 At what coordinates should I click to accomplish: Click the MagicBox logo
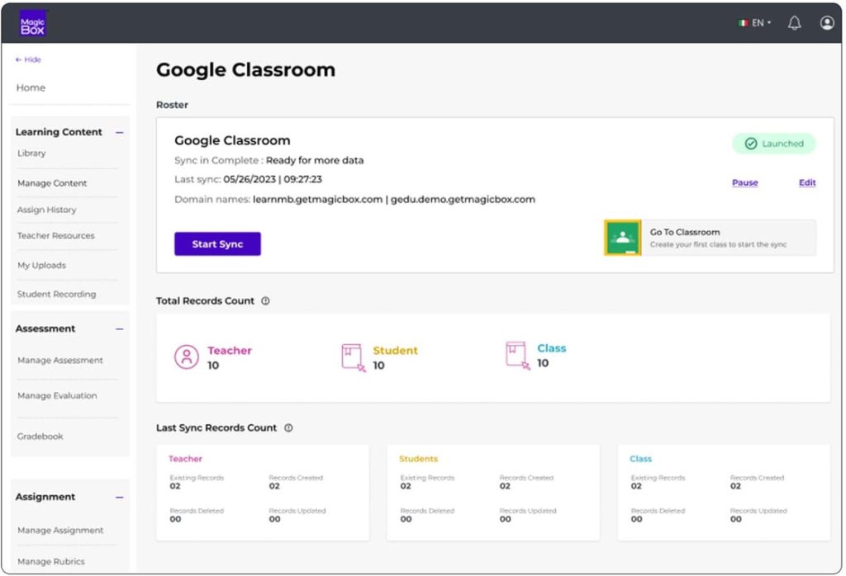pos(32,23)
